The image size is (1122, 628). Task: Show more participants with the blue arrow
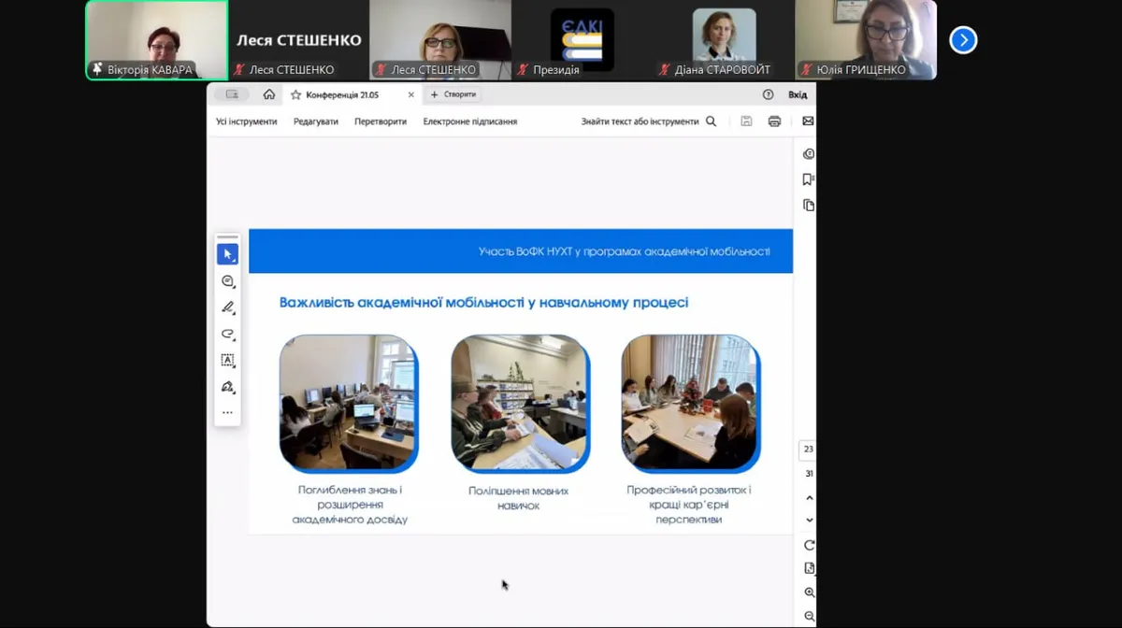tap(963, 40)
